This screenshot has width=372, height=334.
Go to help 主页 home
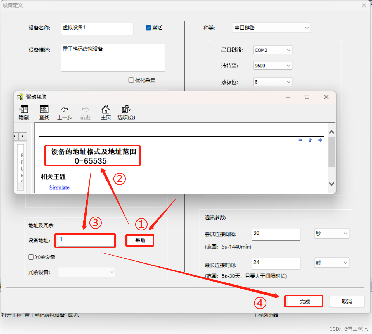[106, 113]
